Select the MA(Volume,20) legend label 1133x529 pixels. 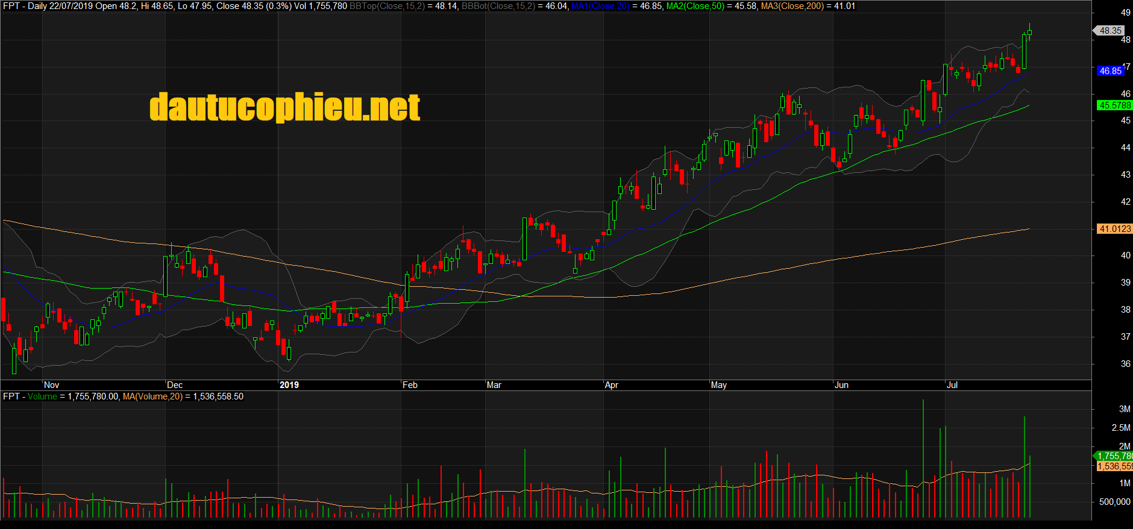pos(152,396)
